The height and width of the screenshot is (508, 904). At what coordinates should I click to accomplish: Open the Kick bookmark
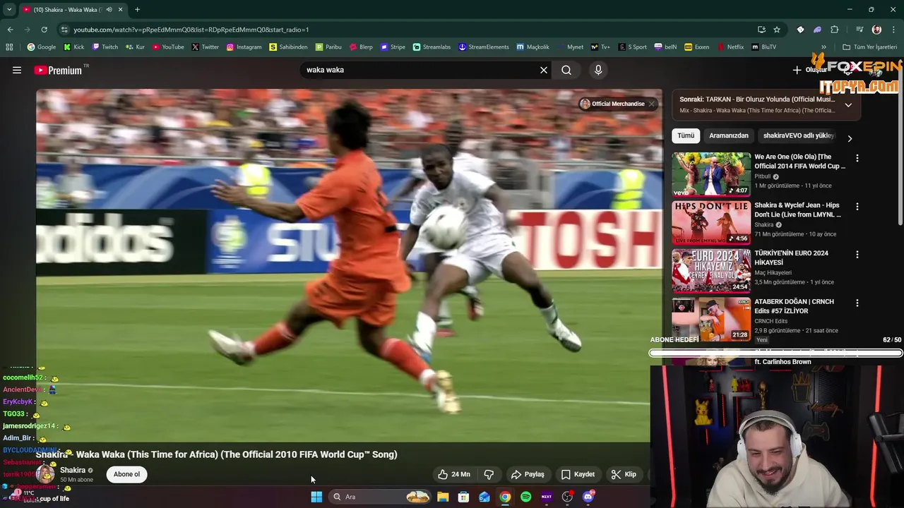coord(74,47)
